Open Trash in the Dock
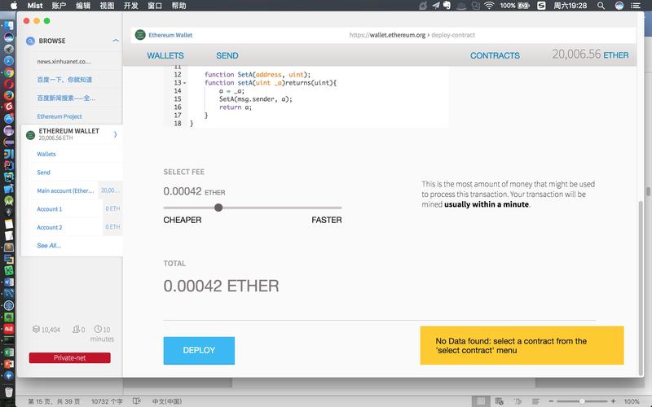Screen dimensions: 652x407 click(x=9, y=392)
